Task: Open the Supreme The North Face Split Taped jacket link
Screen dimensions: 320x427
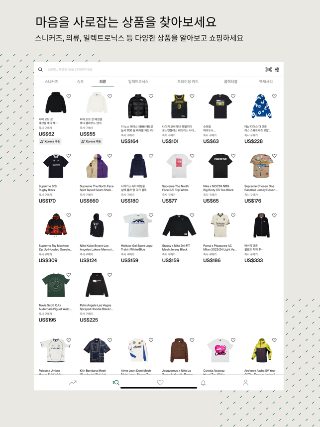Action: click(97, 188)
